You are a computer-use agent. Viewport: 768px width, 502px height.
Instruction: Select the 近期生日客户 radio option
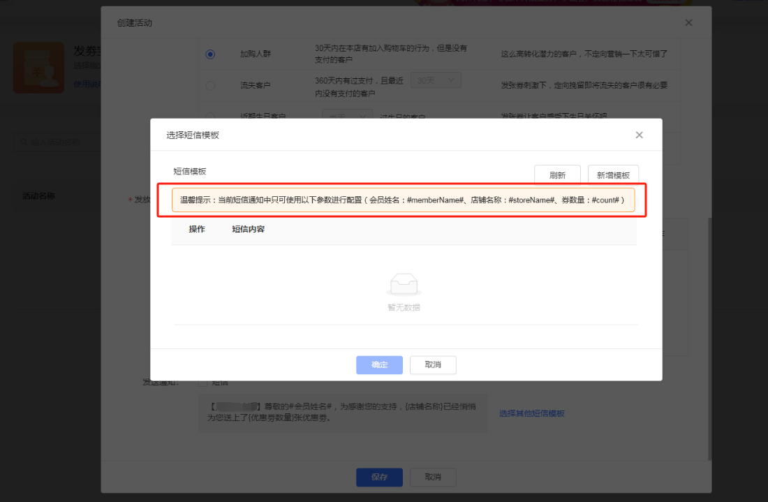(x=210, y=117)
